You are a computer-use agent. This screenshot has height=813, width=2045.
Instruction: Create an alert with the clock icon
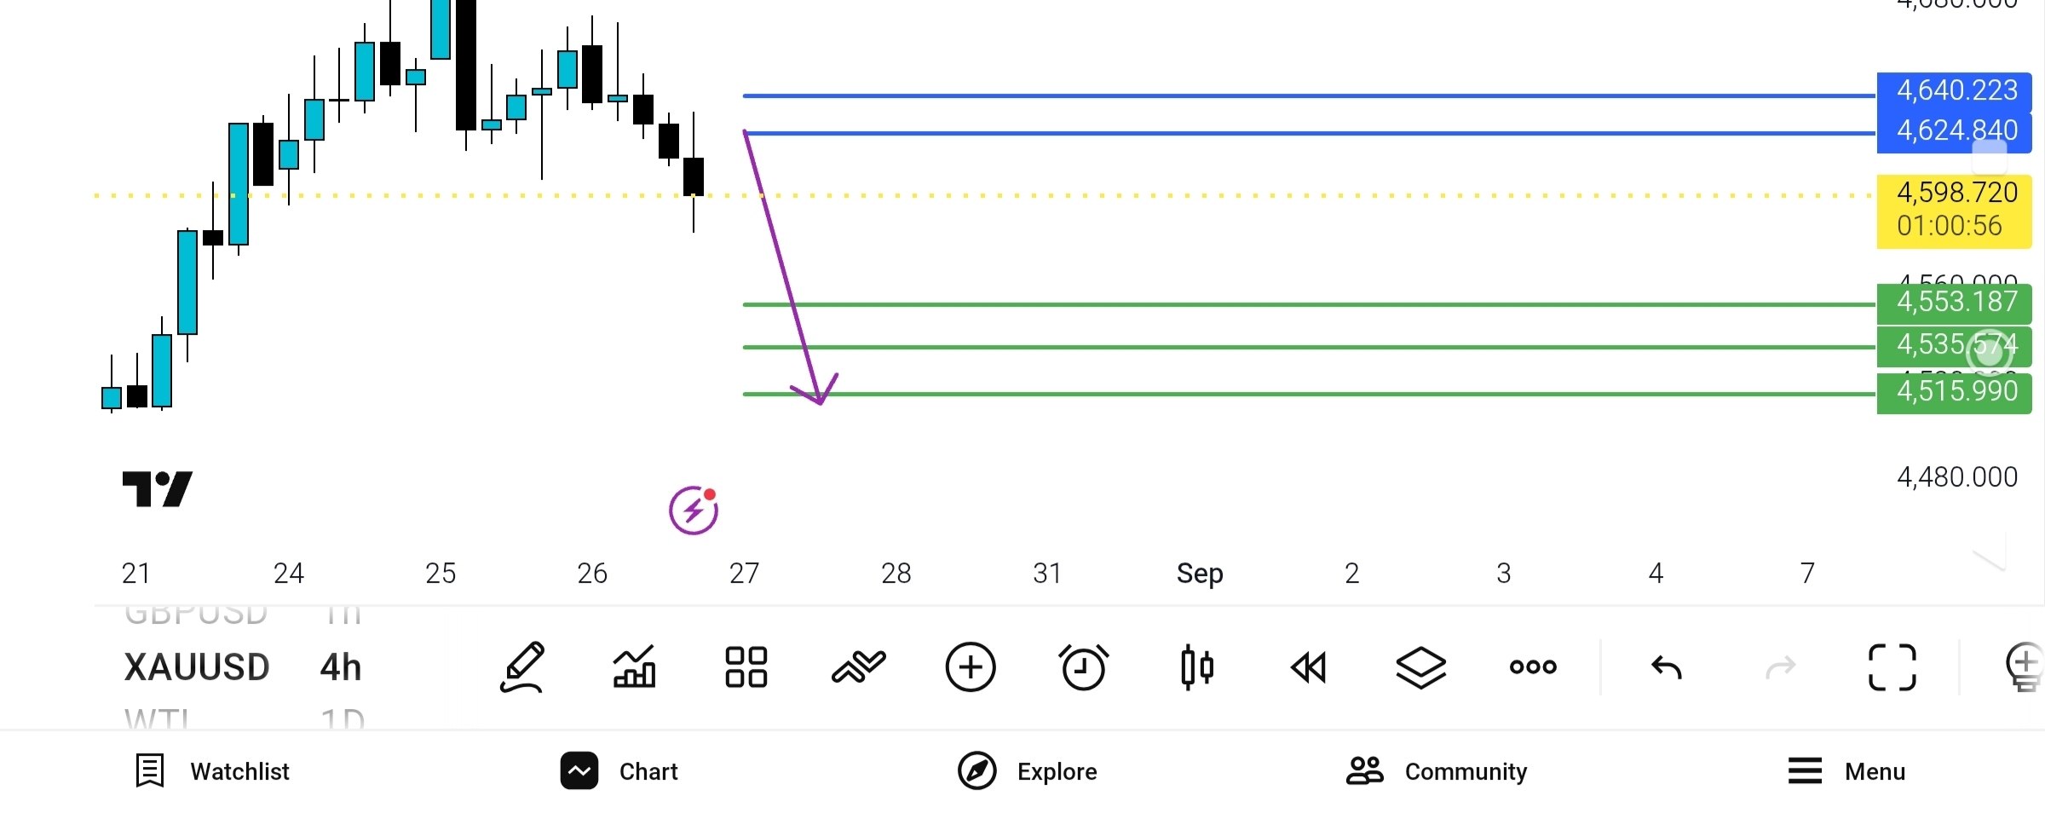[1084, 667]
